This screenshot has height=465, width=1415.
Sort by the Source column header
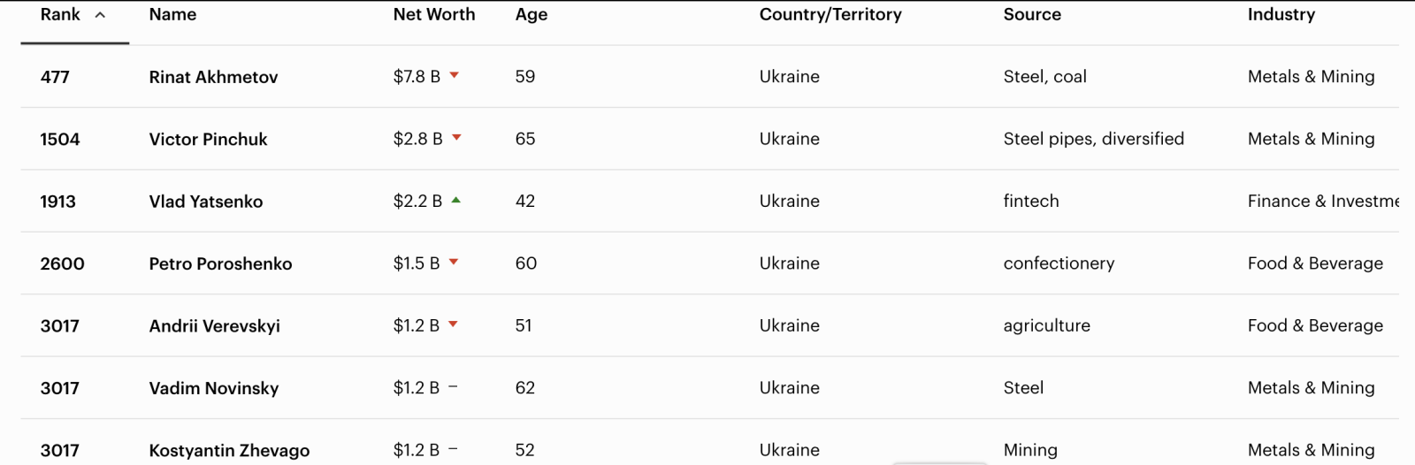coord(1031,15)
